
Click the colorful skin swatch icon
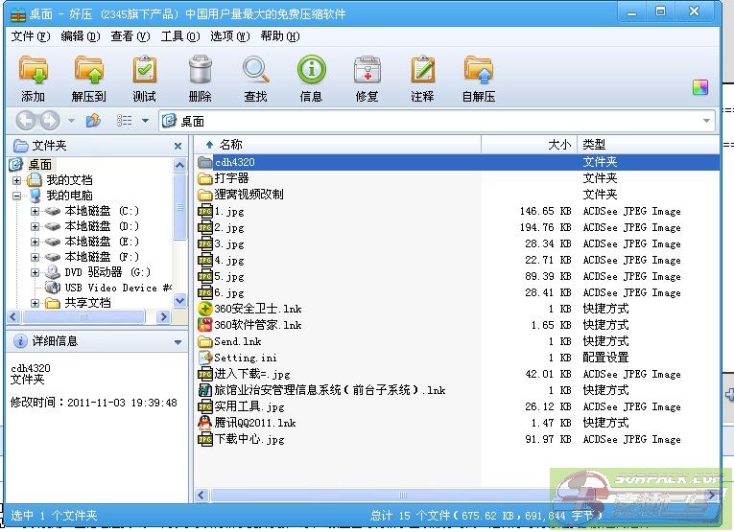click(700, 87)
